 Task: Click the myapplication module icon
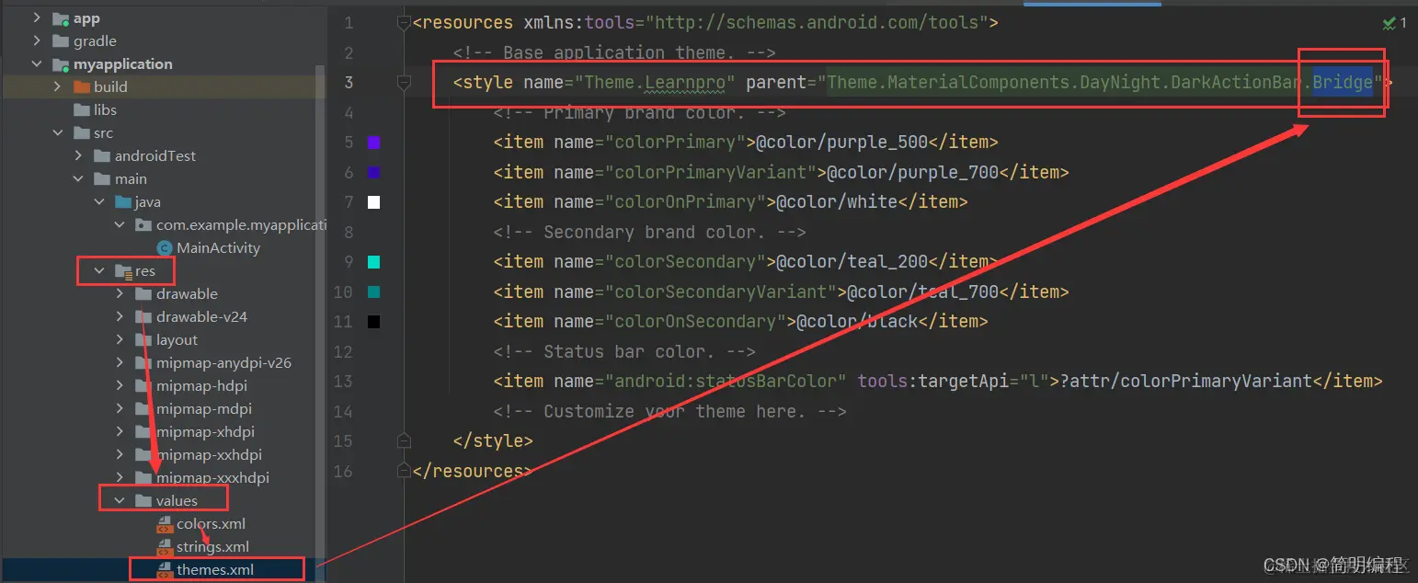[61, 64]
